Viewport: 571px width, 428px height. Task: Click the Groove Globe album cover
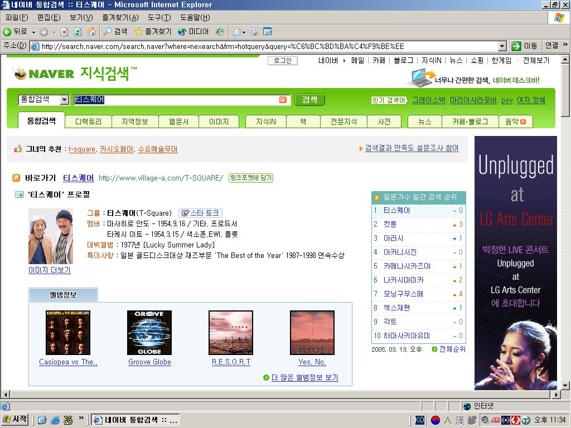coord(149,333)
